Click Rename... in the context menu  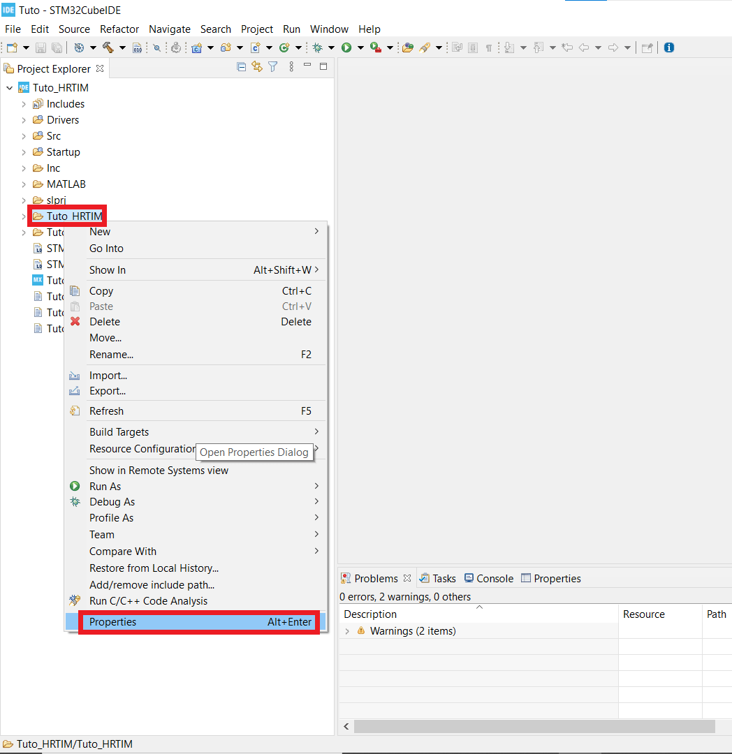(x=196, y=355)
